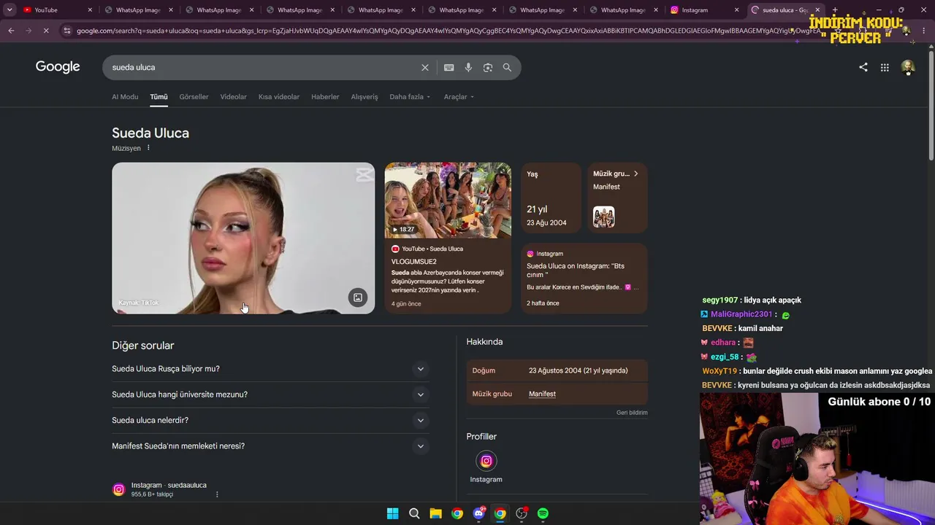The width and height of the screenshot is (935, 525).
Task: Go back with browser back arrow
Action: (x=11, y=31)
